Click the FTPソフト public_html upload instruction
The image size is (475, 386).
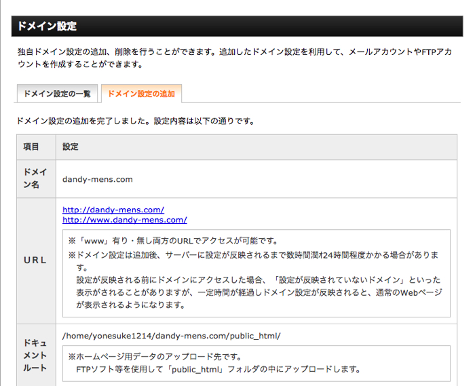(x=217, y=370)
